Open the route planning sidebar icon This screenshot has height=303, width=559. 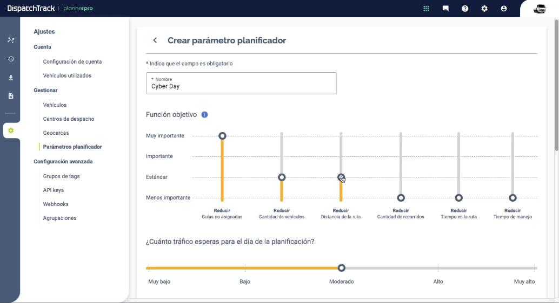coord(11,40)
